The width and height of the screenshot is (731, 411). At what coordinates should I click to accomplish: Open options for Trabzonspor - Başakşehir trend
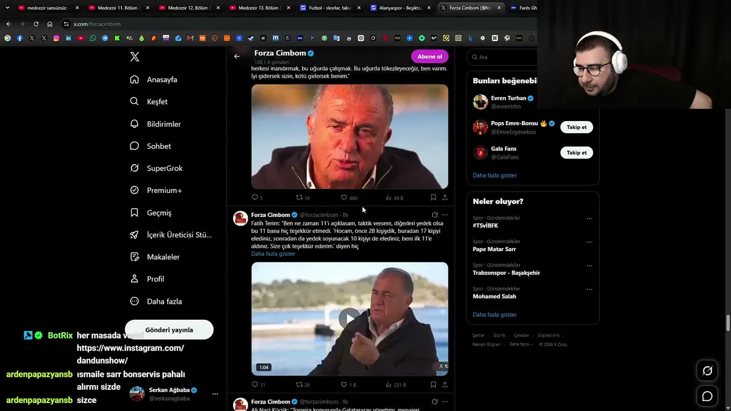pyautogui.click(x=589, y=266)
